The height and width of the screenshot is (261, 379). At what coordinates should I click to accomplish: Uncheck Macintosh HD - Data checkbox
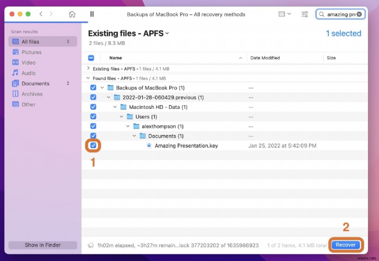[x=93, y=107]
